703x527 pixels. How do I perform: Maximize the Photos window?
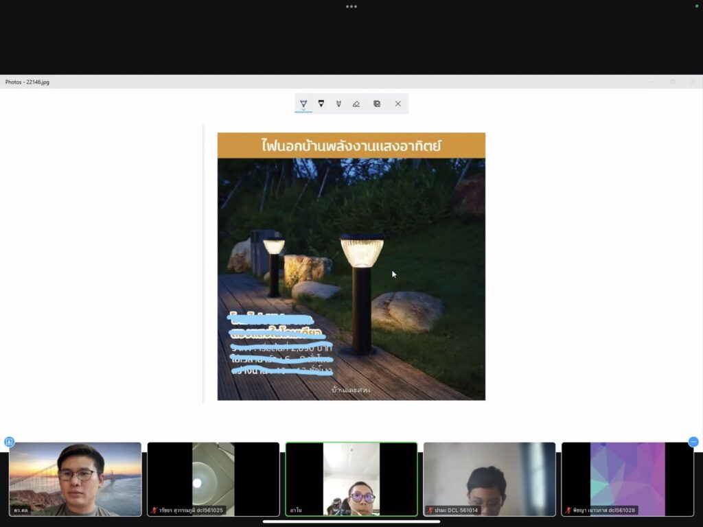pos(672,82)
